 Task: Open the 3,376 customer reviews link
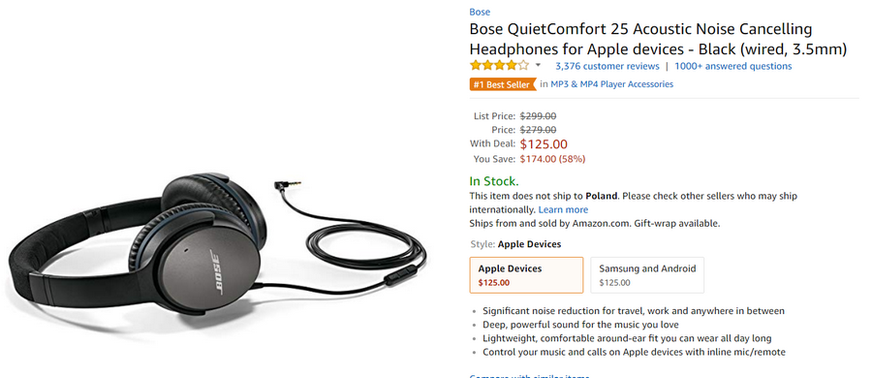tap(607, 66)
